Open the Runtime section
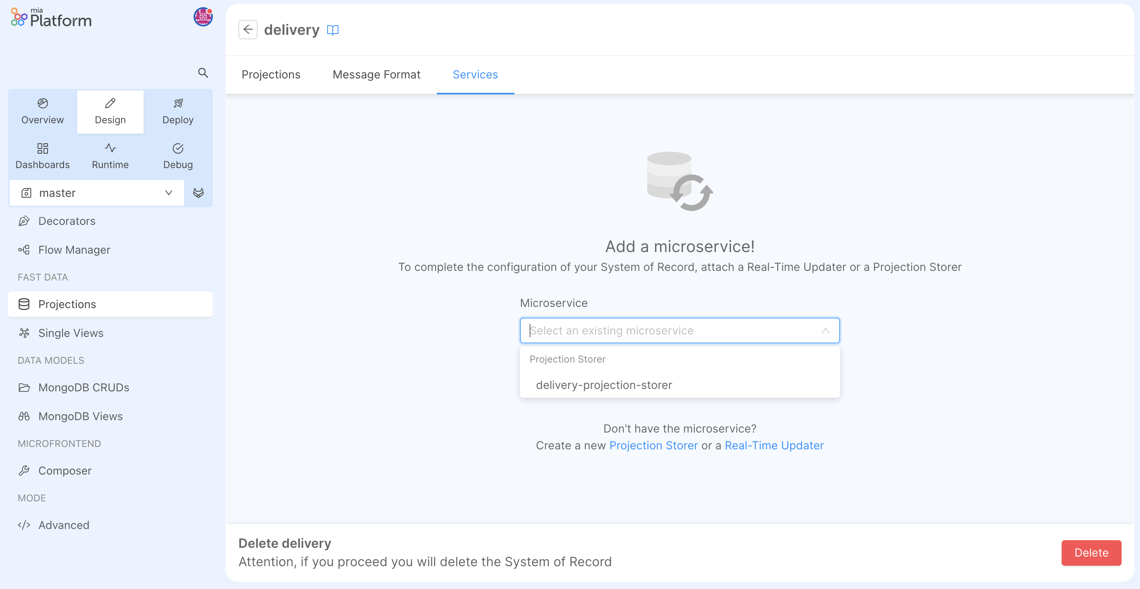 point(110,156)
